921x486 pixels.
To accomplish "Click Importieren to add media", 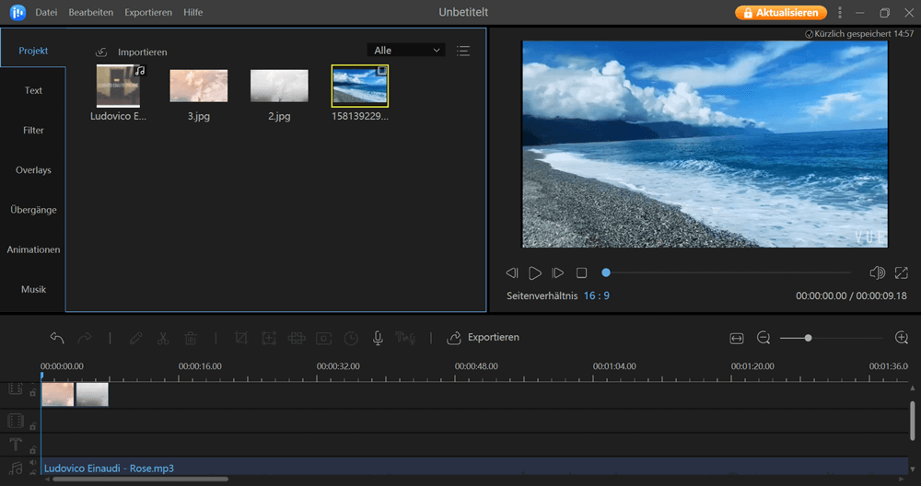I will [x=132, y=52].
